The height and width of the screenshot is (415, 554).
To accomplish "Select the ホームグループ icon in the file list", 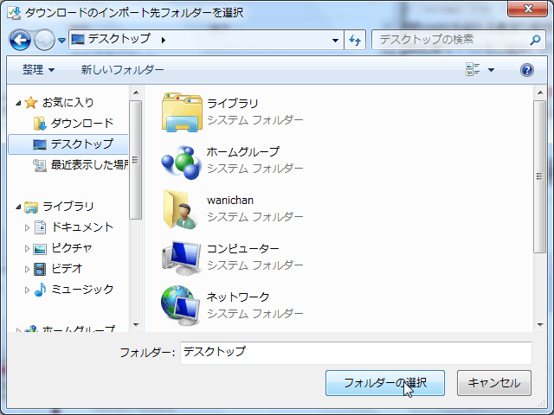I will [182, 162].
